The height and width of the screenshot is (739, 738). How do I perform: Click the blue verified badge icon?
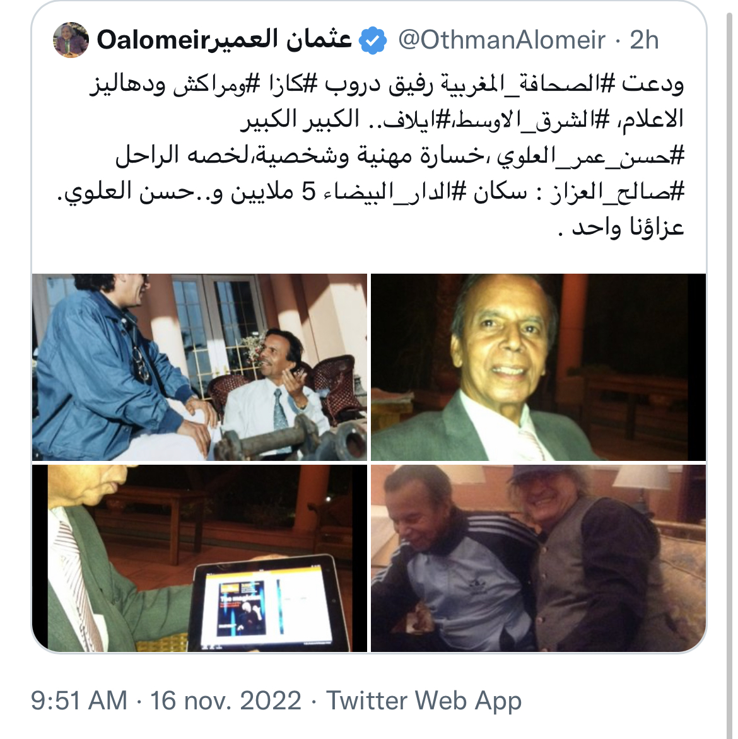coord(373,40)
